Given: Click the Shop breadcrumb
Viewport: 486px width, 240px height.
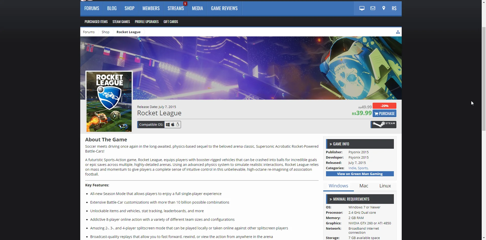Looking at the screenshot, I should pos(106,32).
